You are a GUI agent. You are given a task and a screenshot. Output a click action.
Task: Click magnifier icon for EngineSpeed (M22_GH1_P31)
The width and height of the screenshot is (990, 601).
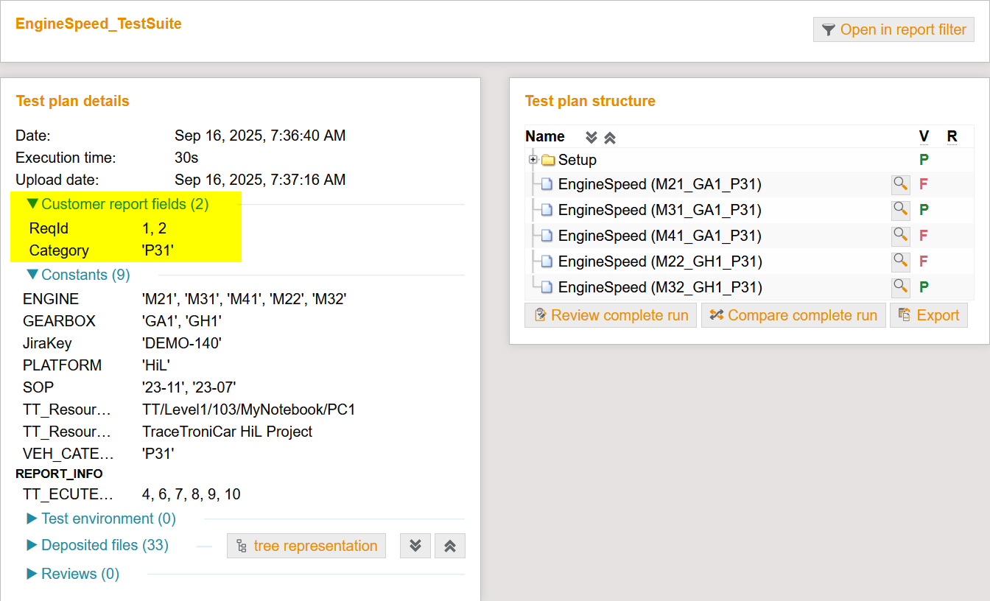pos(900,261)
